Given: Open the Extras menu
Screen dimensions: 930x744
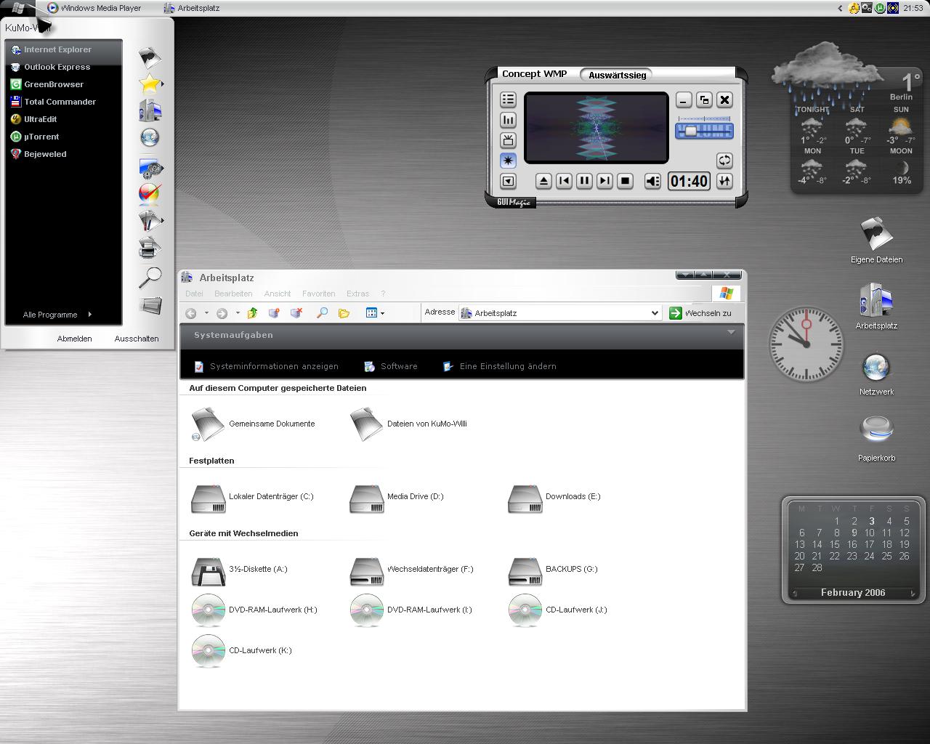Looking at the screenshot, I should click(357, 294).
